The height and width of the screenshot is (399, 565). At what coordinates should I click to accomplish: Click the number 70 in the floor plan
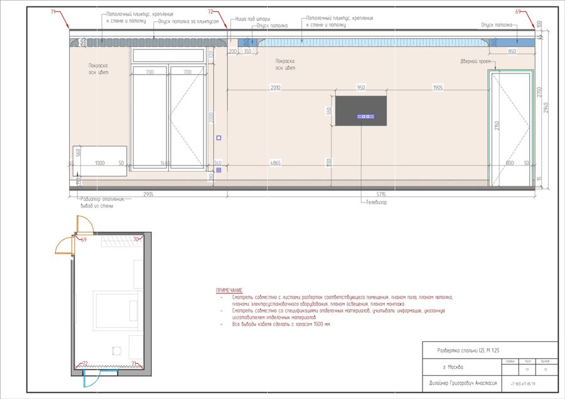(136, 239)
